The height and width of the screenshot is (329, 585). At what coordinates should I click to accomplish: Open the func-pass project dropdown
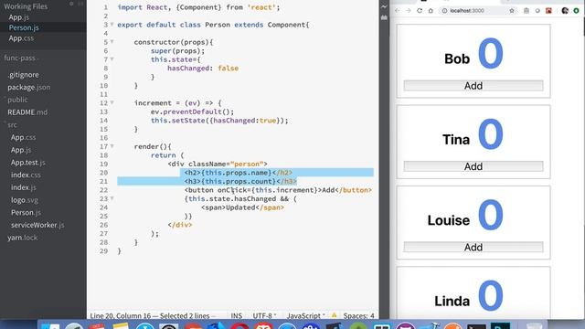[21, 58]
